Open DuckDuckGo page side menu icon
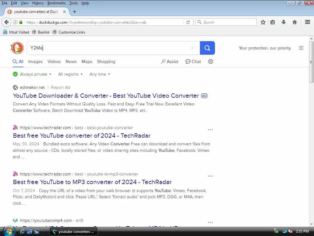 click(301, 48)
